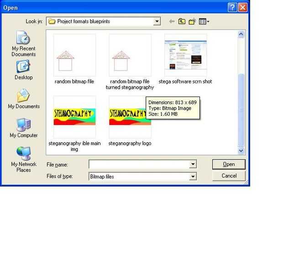The image size is (283, 263).
Task: Click 'random bitmap file turned steganography' label
Action: (130, 84)
